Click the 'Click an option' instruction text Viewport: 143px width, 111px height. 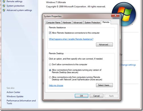point(76,59)
